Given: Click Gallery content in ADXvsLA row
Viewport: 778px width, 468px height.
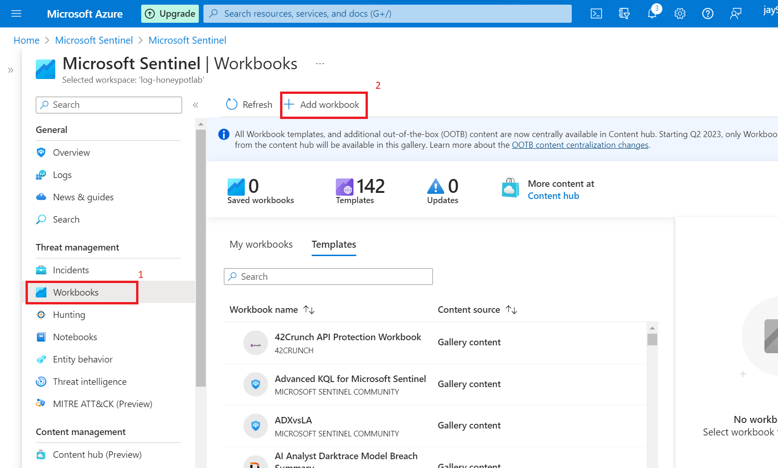Looking at the screenshot, I should (469, 426).
